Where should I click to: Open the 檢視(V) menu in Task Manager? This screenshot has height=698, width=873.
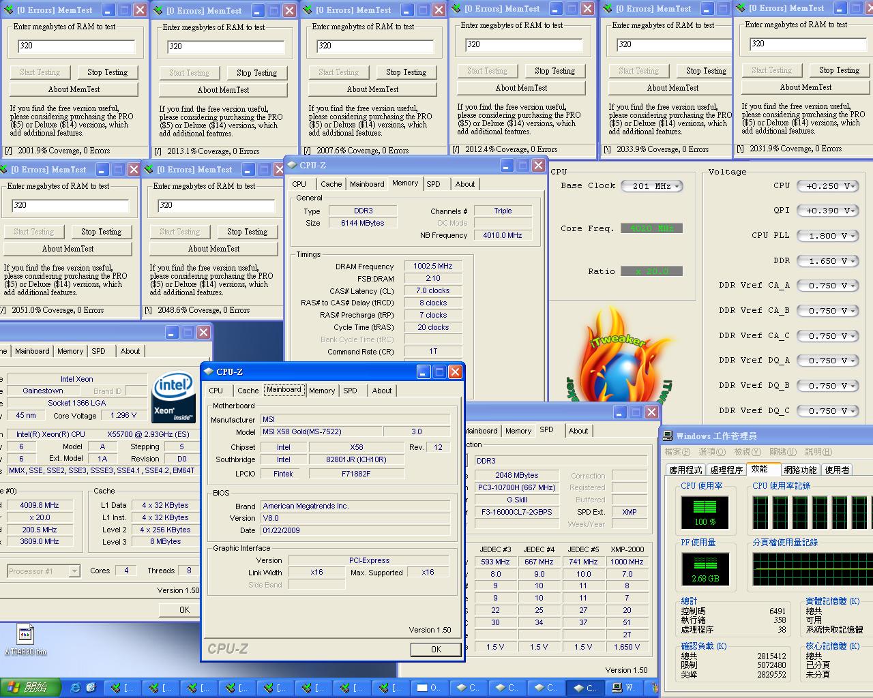(x=748, y=452)
